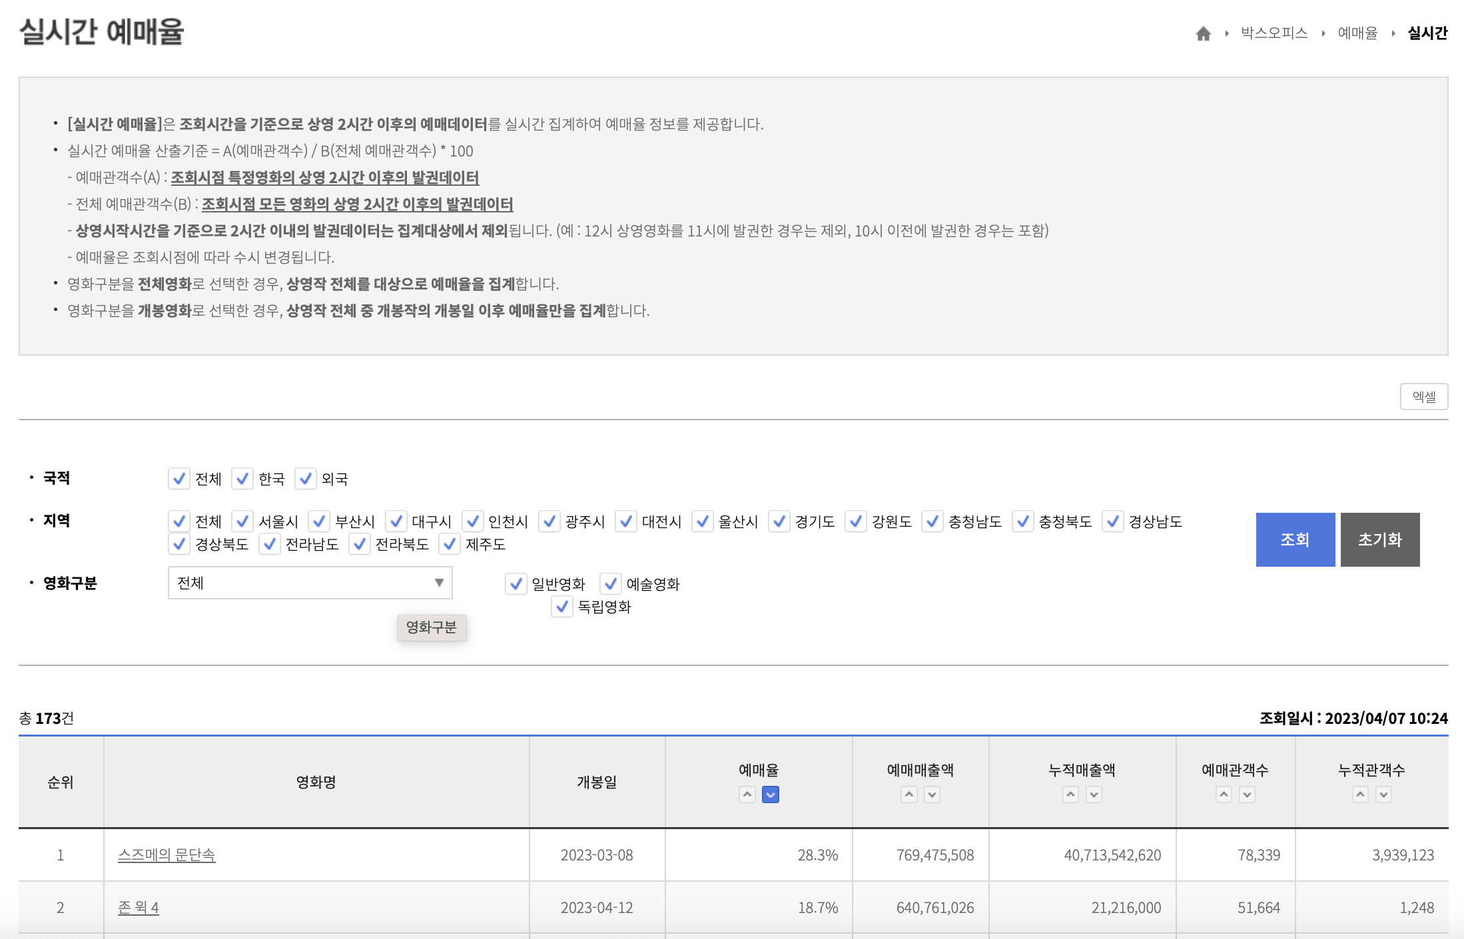Toggle the 부산시 region checkbox
1464x939 pixels.
click(319, 521)
